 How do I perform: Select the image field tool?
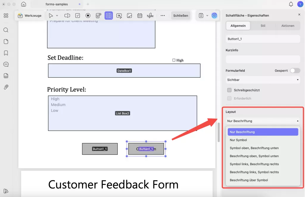pos(130,15)
